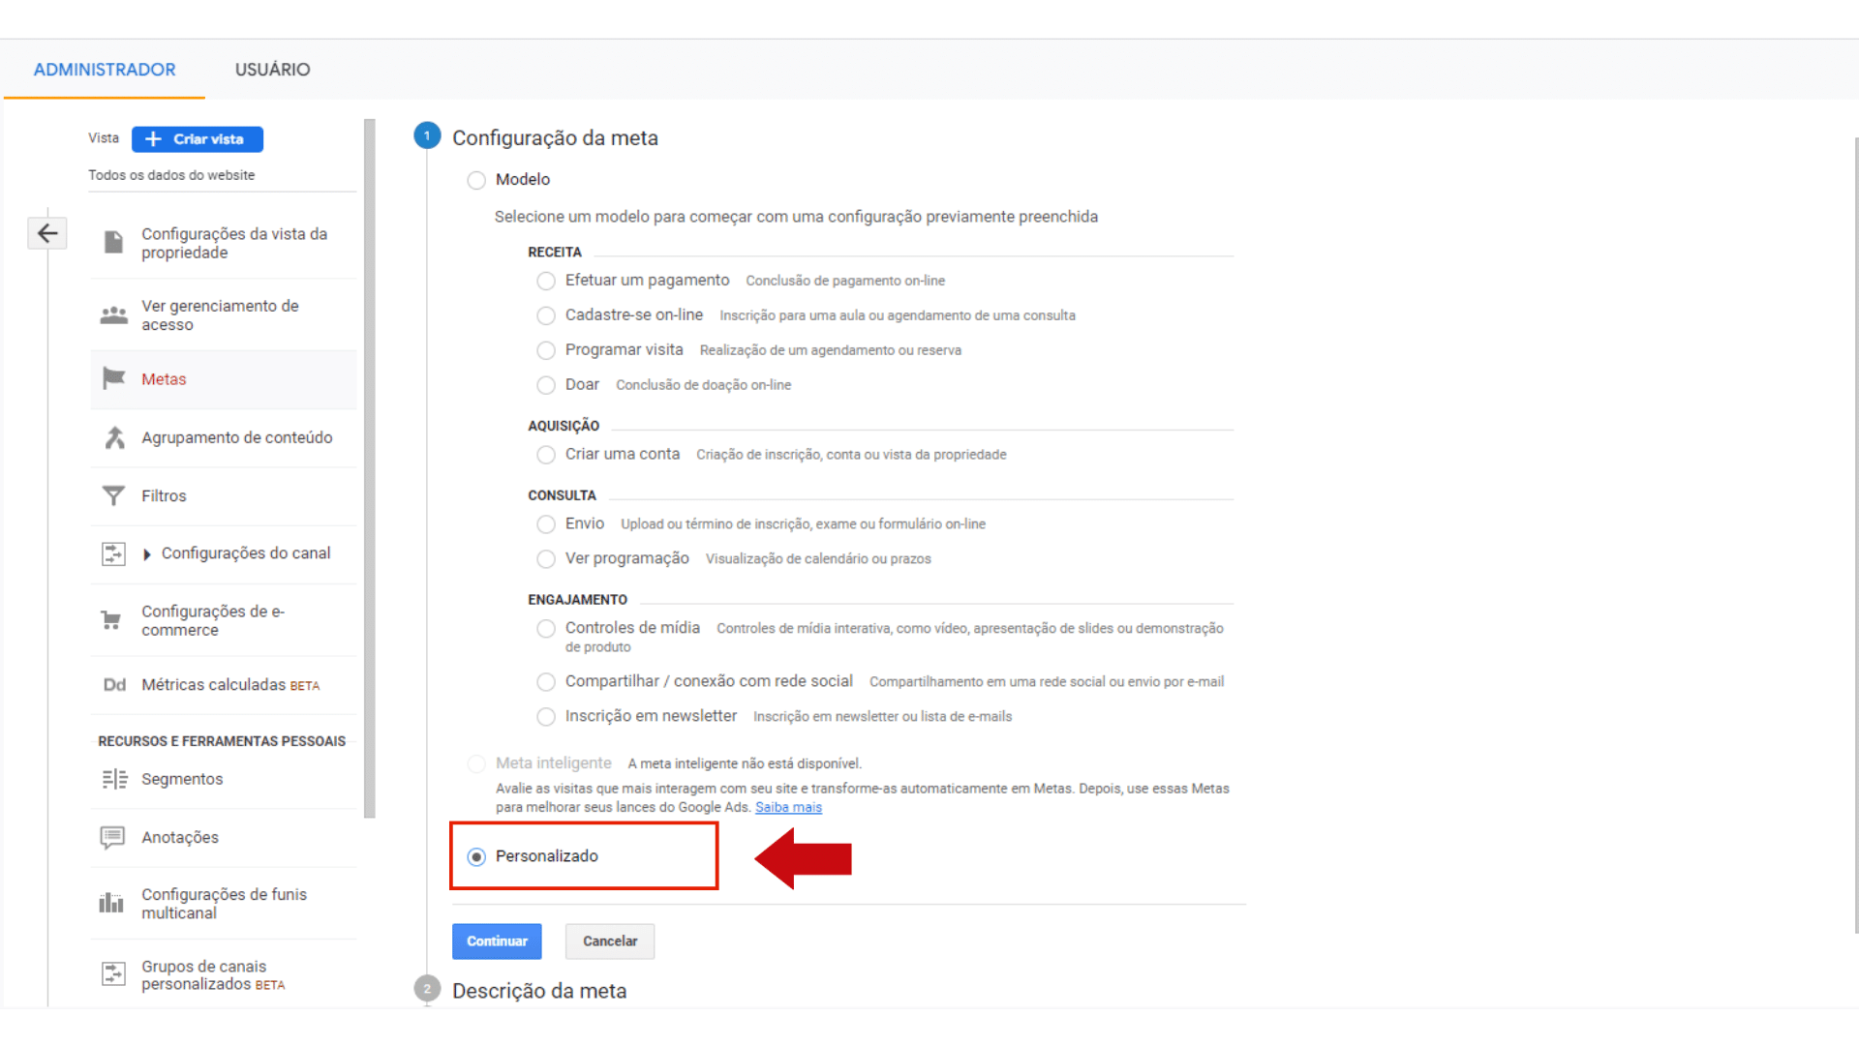This screenshot has height=1045, width=1859.
Task: Click back arrow navigation icon
Action: tap(47, 232)
